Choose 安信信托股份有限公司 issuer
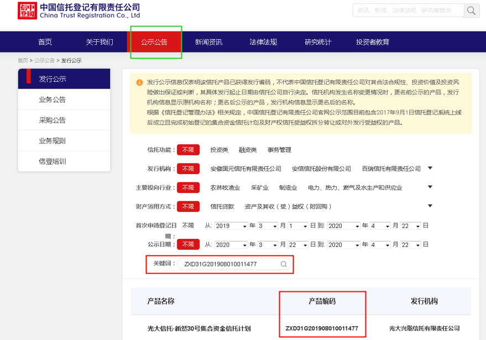This screenshot has width=486, height=340. coord(321,169)
